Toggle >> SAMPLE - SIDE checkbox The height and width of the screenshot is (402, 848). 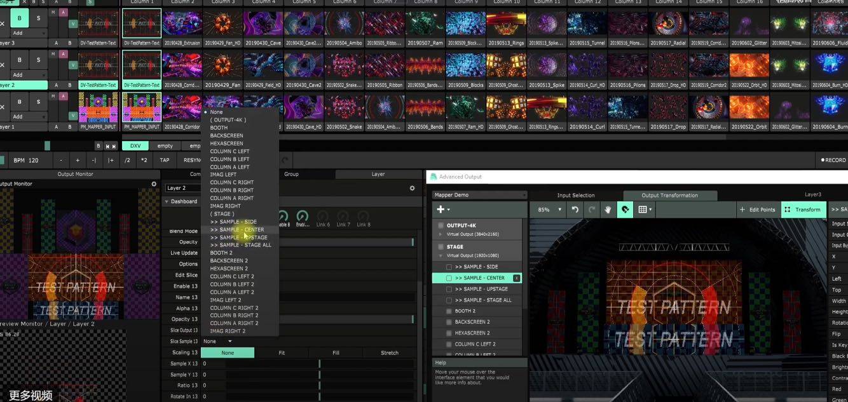point(449,267)
